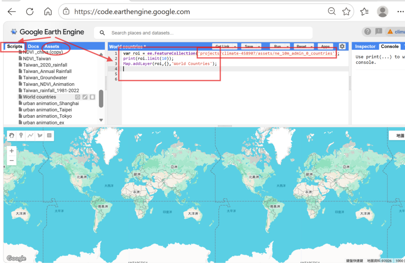Click the rename icon for World countries

85,97
